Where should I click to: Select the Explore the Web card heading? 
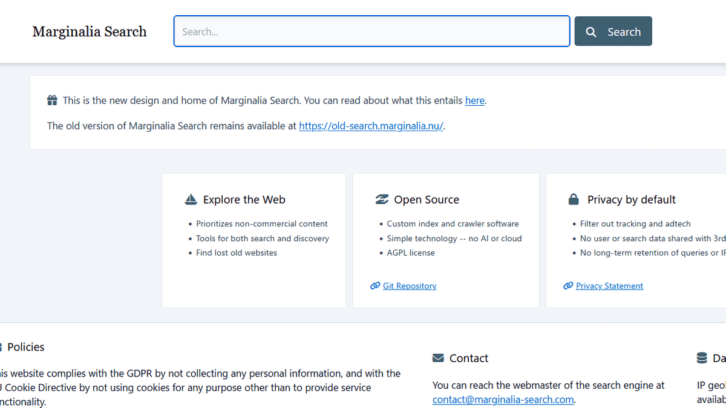[x=244, y=199]
